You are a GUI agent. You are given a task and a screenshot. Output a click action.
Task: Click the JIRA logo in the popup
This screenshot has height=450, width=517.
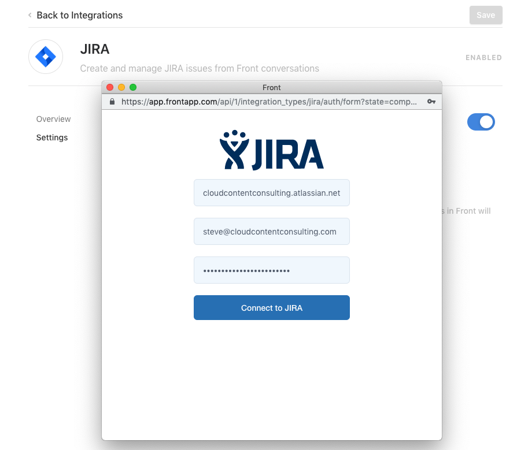tap(272, 150)
